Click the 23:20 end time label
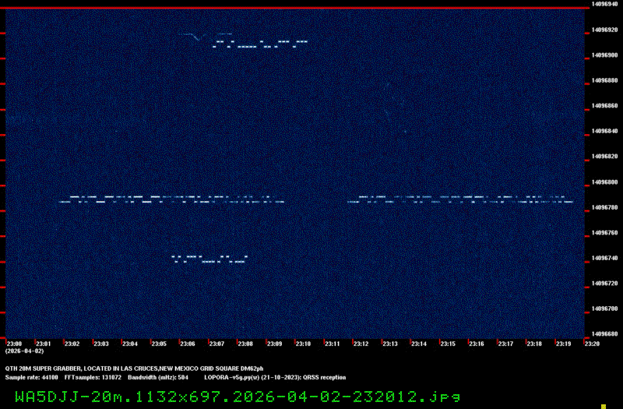This screenshot has width=623, height=409. [x=592, y=344]
